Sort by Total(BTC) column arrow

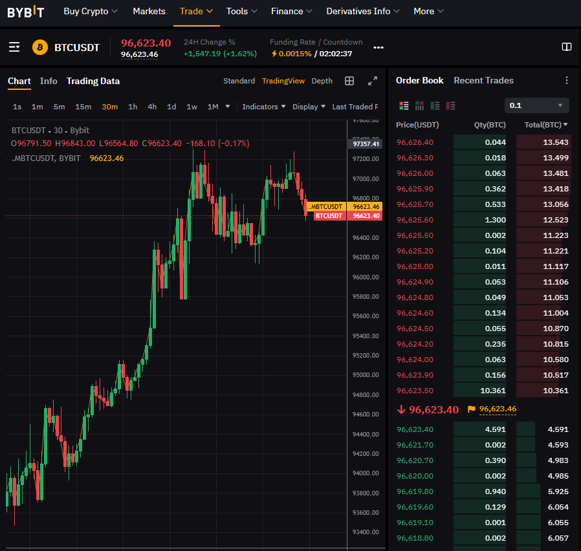[x=565, y=125]
